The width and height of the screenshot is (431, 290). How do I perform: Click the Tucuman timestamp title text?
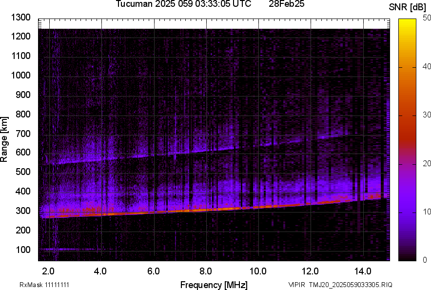pos(183,4)
